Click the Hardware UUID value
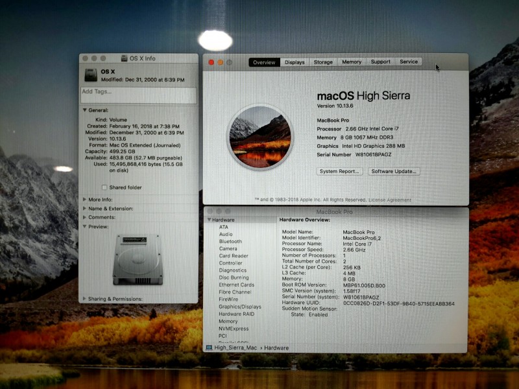Screen dimensions: 519x389 pyautogui.click(x=399, y=303)
